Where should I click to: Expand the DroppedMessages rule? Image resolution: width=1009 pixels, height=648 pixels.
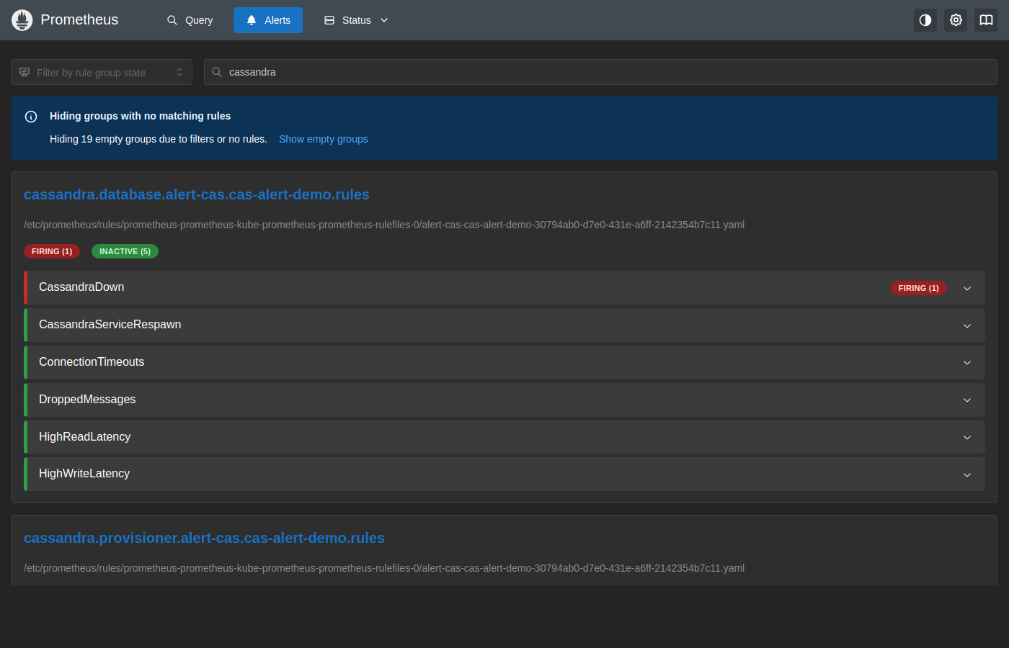[504, 400]
